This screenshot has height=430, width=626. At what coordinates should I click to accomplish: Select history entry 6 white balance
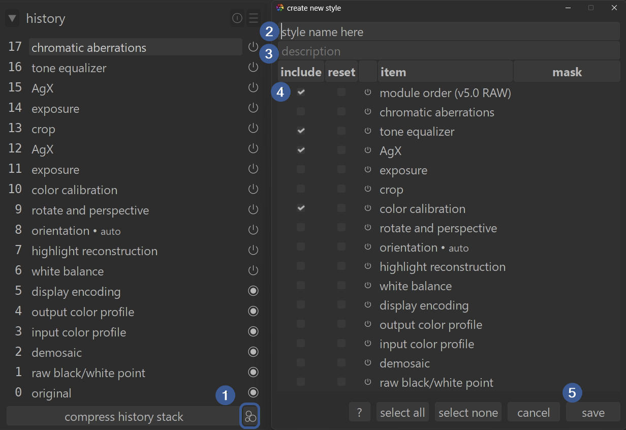click(x=68, y=271)
